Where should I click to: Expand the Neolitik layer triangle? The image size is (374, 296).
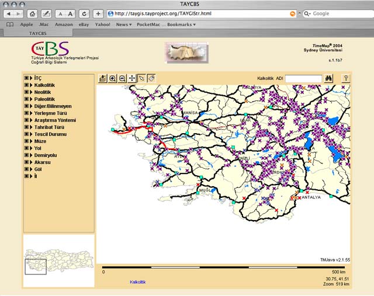32,92
